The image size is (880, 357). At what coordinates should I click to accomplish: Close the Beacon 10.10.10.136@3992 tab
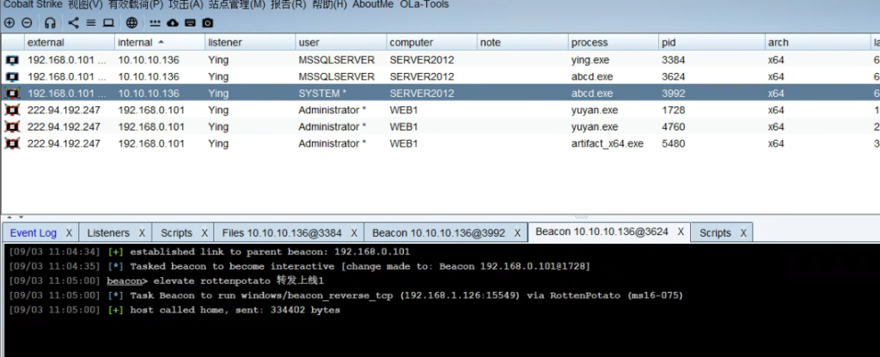(517, 233)
